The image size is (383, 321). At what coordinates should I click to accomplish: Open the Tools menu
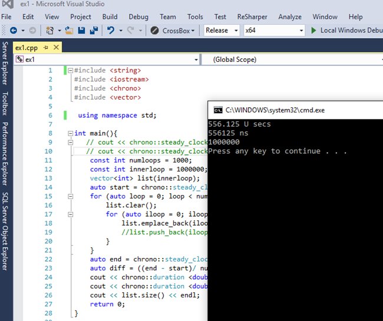point(195,17)
